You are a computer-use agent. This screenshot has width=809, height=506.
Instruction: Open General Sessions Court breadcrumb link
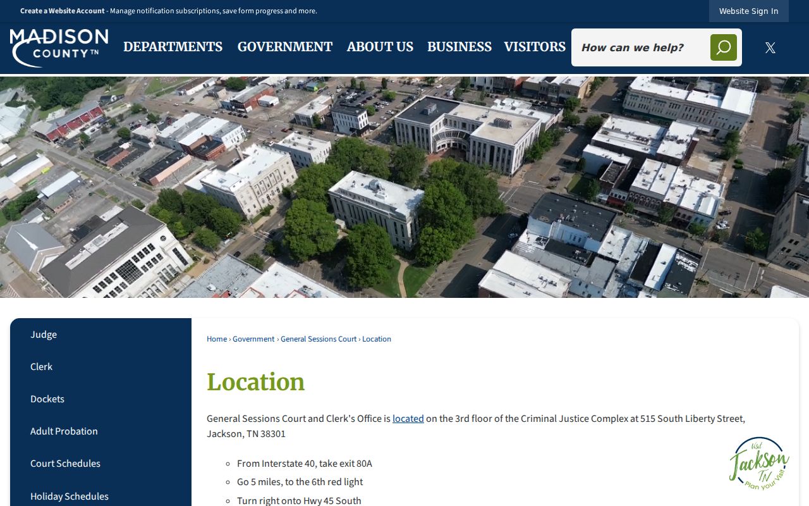[319, 339]
